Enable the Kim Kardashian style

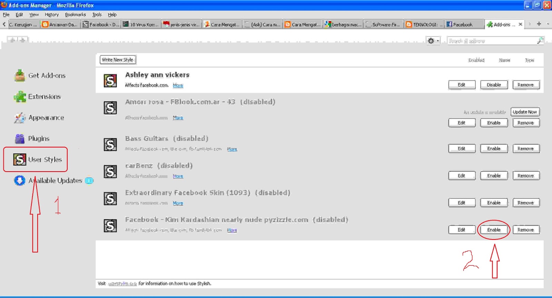tap(494, 230)
